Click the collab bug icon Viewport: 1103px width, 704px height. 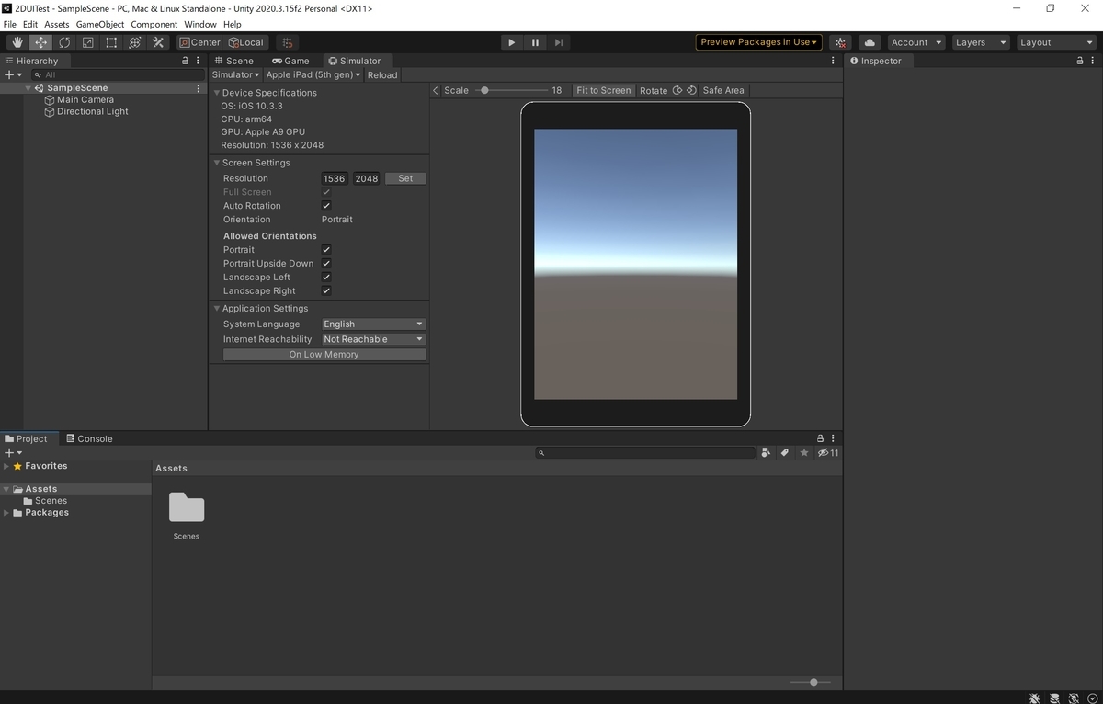point(840,42)
